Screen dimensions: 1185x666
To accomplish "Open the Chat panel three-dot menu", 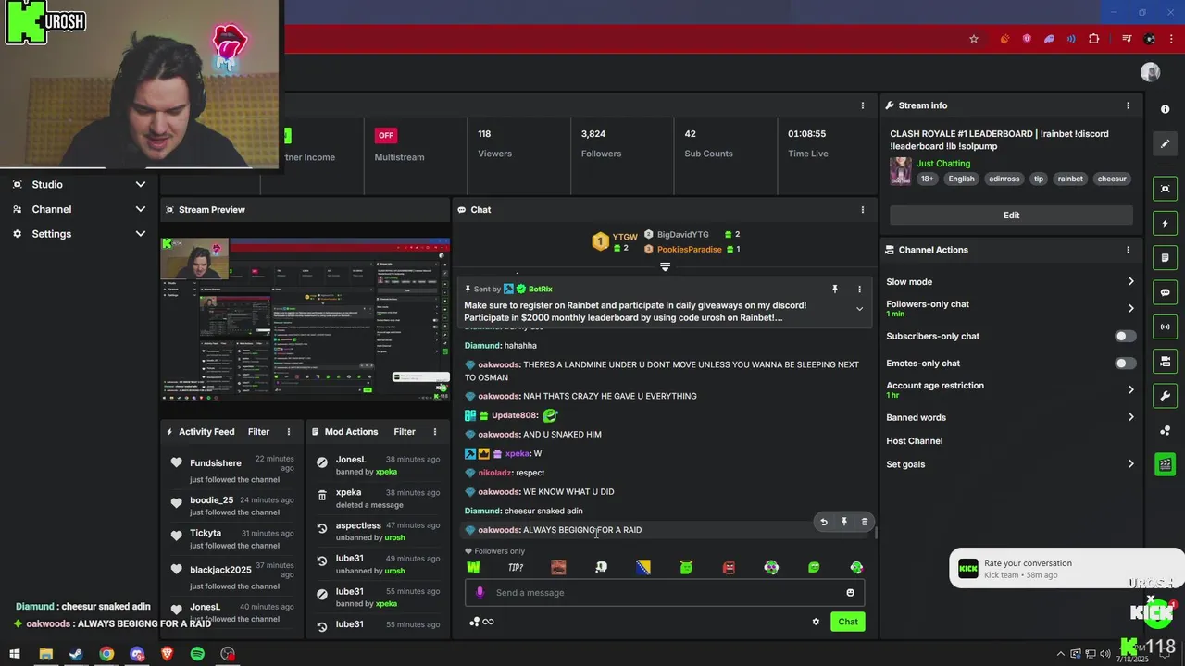I will (863, 210).
